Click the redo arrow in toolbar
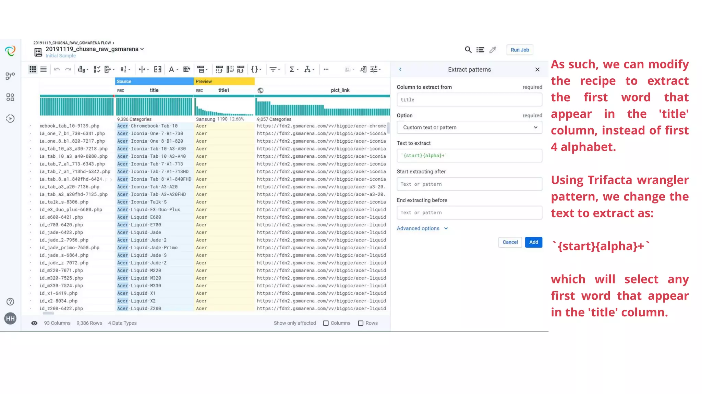Viewport: 702px width, 394px height. 68,69
